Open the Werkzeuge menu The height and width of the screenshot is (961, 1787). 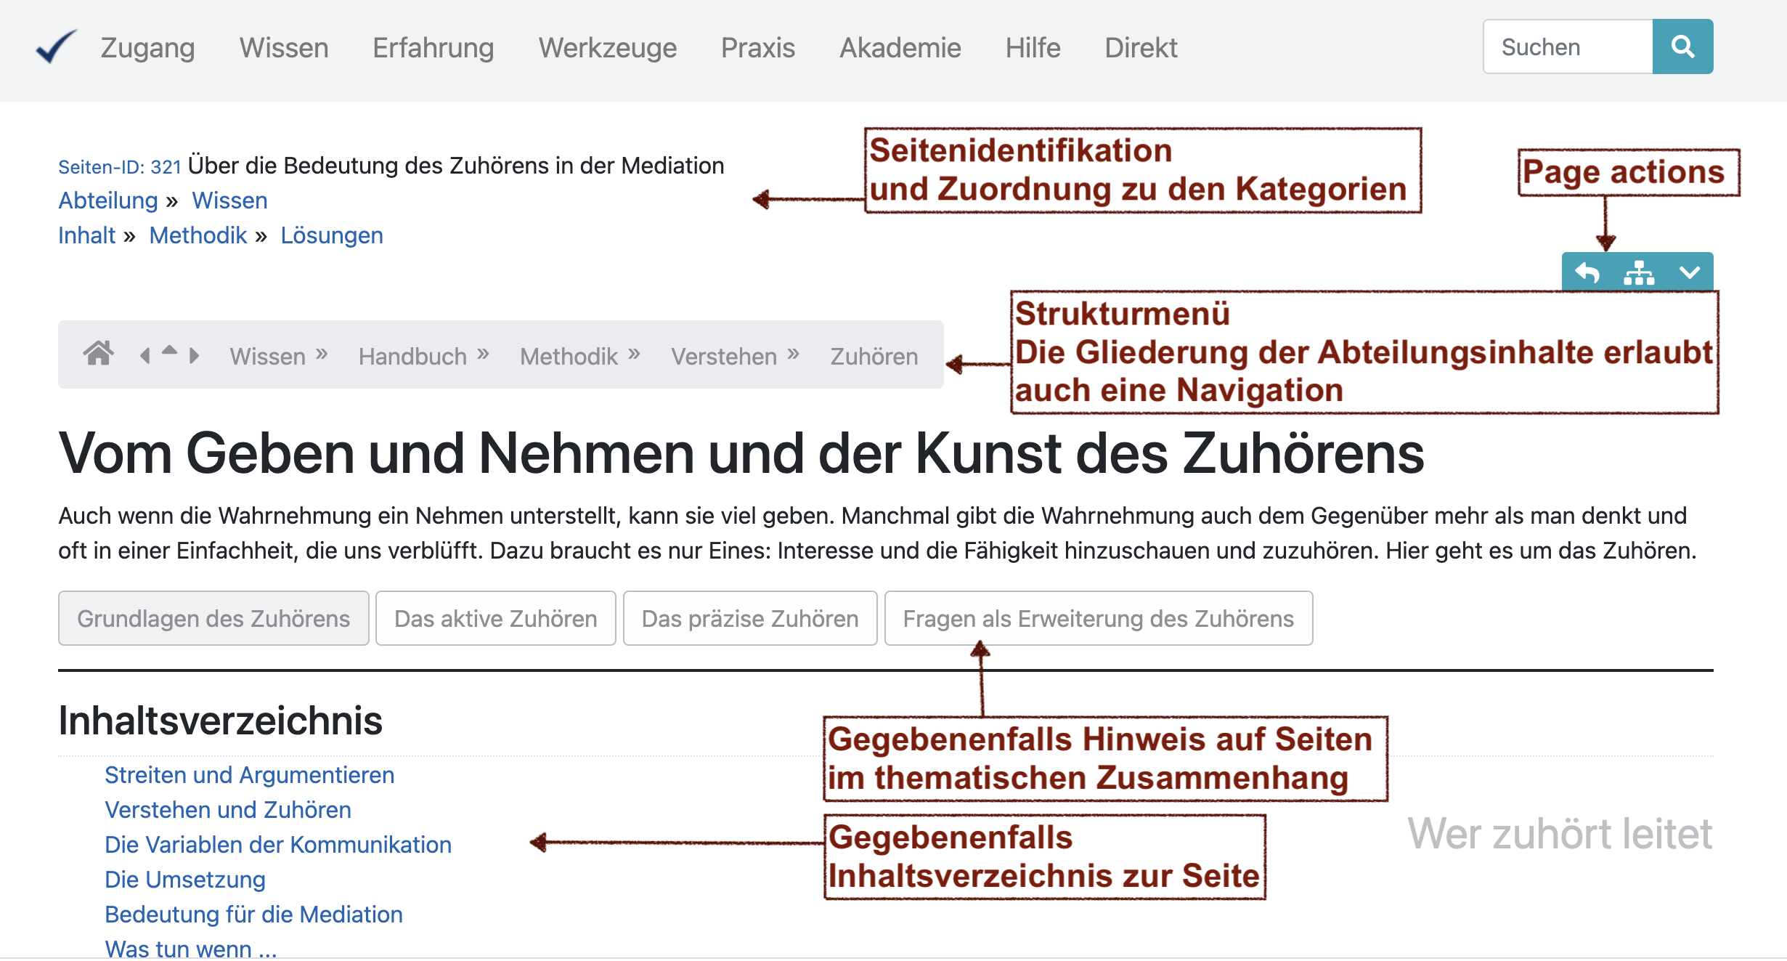[607, 48]
